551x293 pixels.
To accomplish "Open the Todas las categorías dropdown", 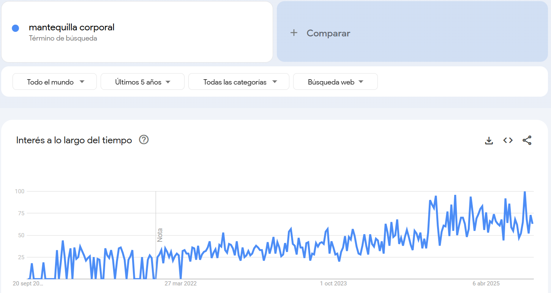I will (239, 82).
